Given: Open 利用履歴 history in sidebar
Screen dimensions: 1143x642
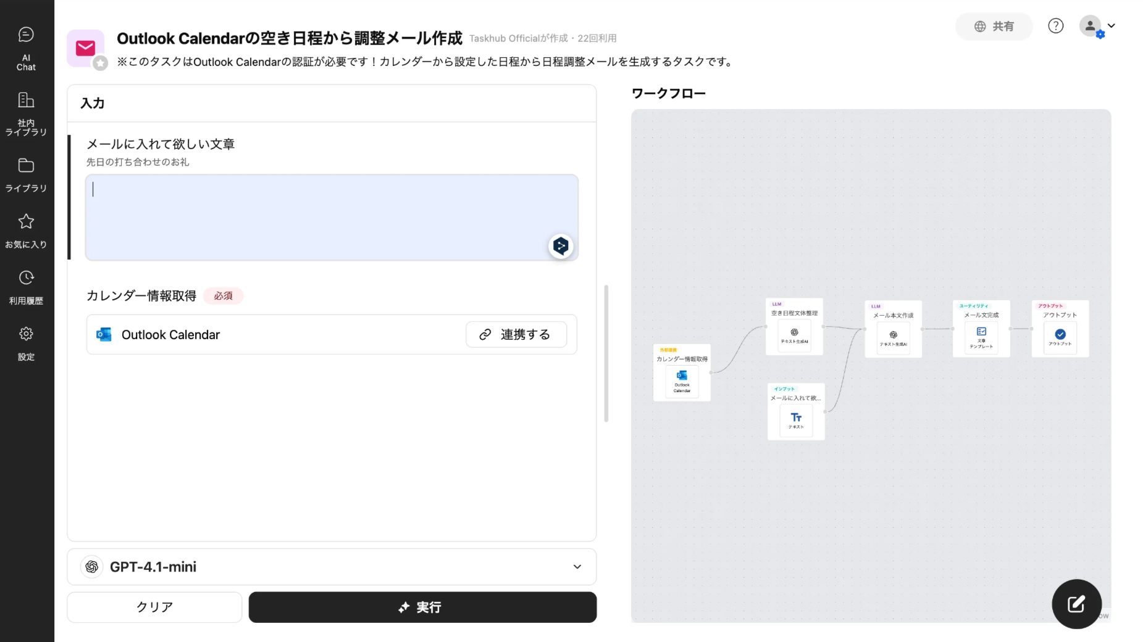Looking at the screenshot, I should [26, 287].
